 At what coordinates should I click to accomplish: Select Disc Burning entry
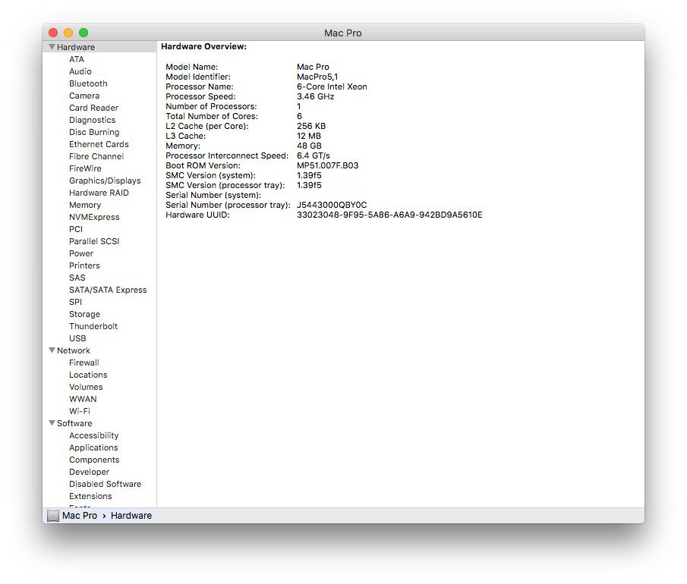point(94,132)
